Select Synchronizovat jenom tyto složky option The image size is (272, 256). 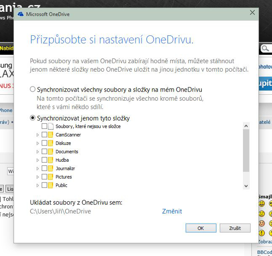tap(33, 118)
